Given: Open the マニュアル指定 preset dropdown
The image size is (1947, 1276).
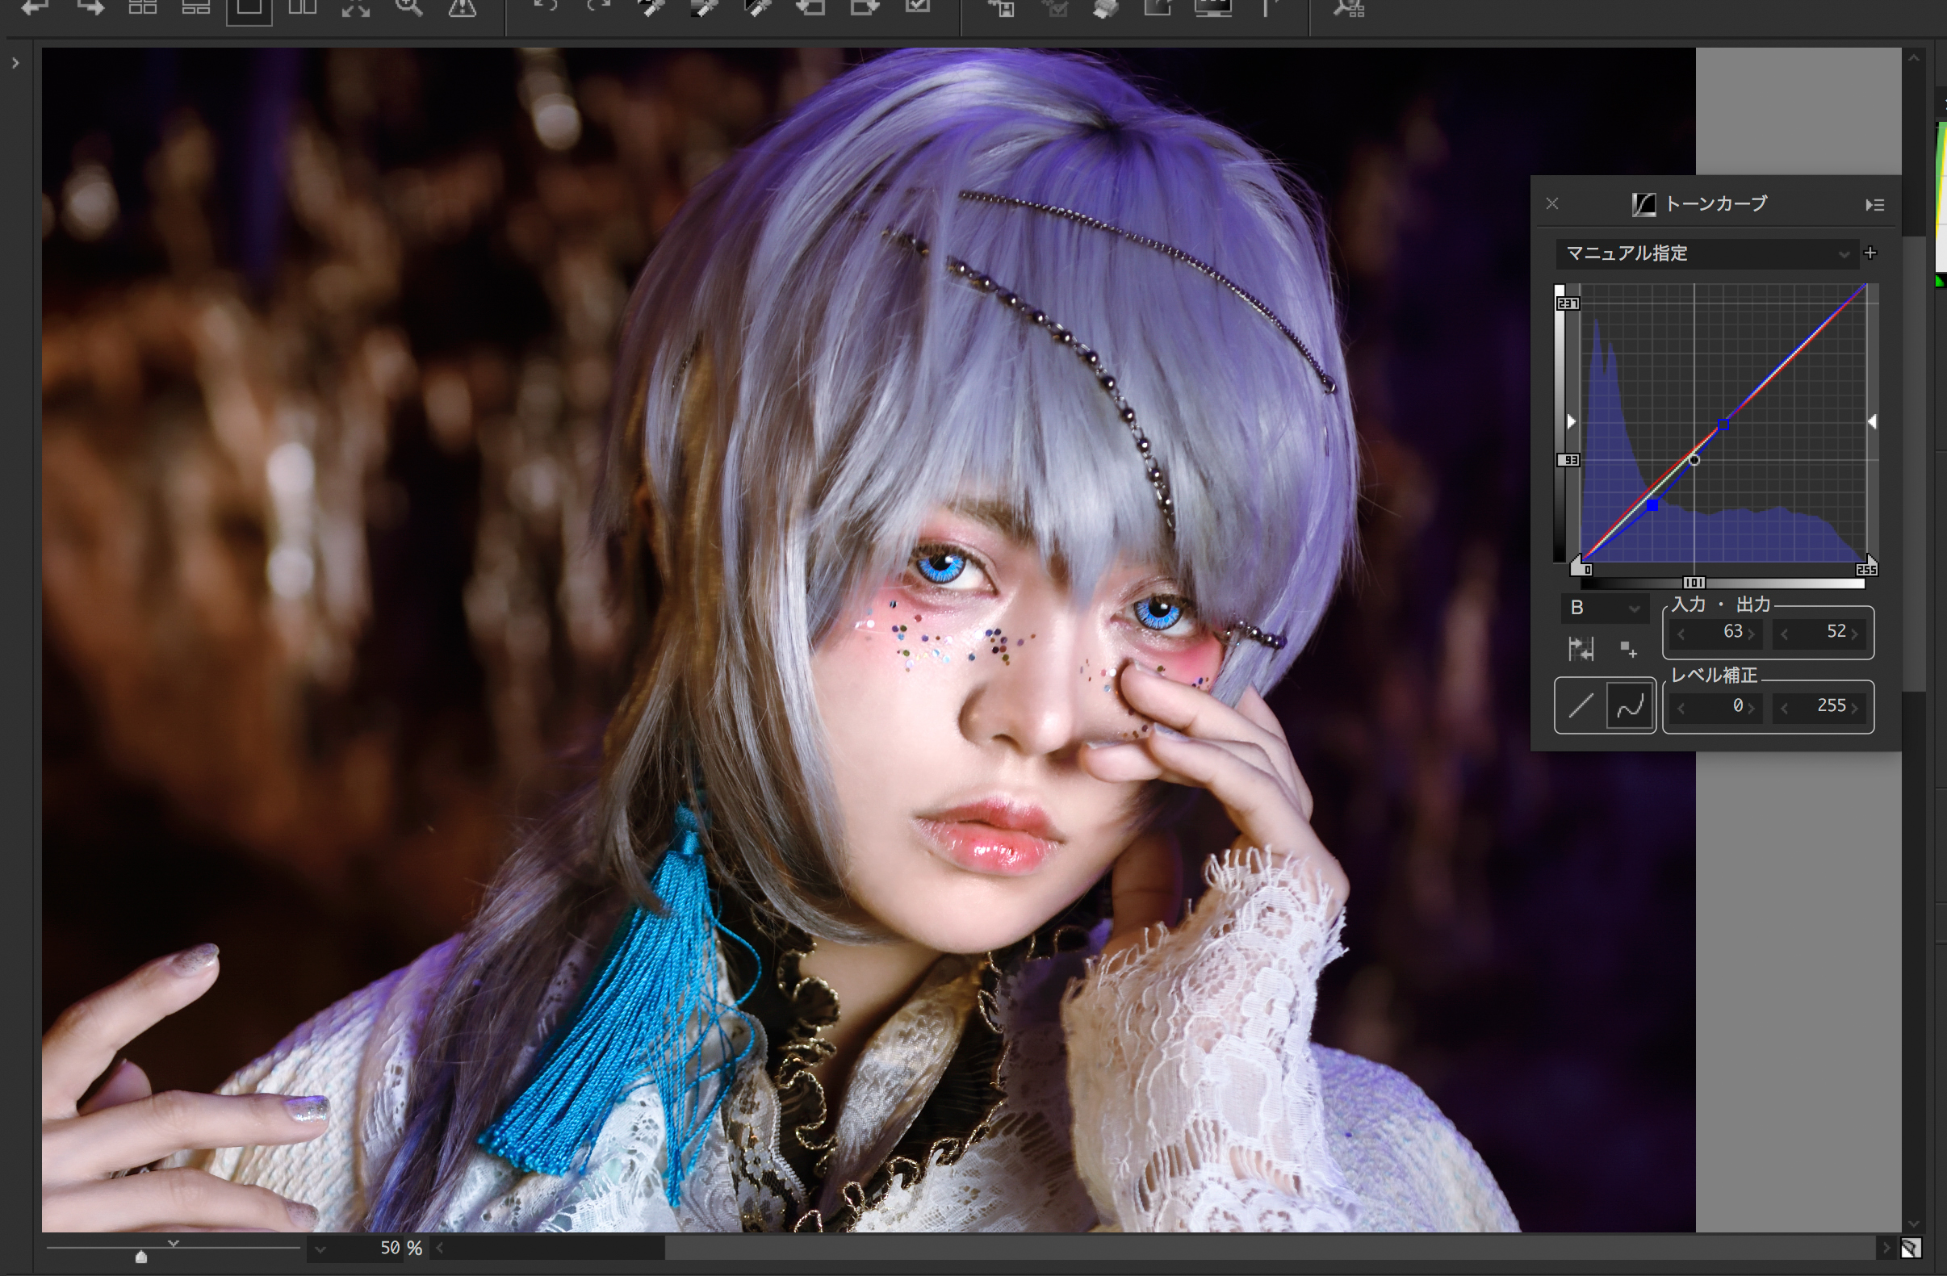Looking at the screenshot, I should click(x=1706, y=253).
